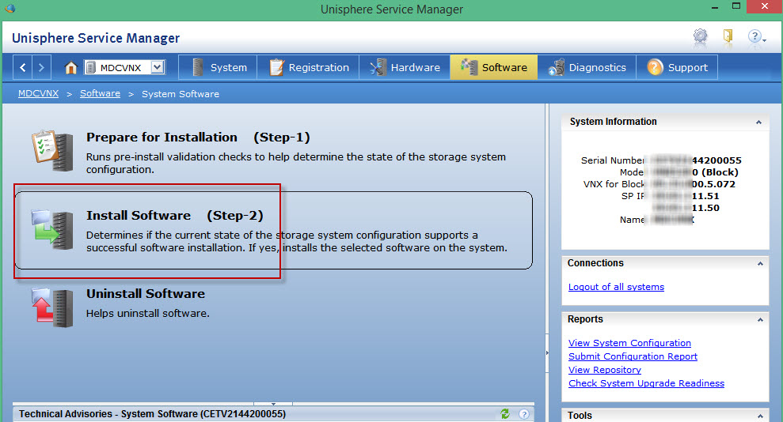
Task: Open the Support tab
Action: tap(677, 67)
